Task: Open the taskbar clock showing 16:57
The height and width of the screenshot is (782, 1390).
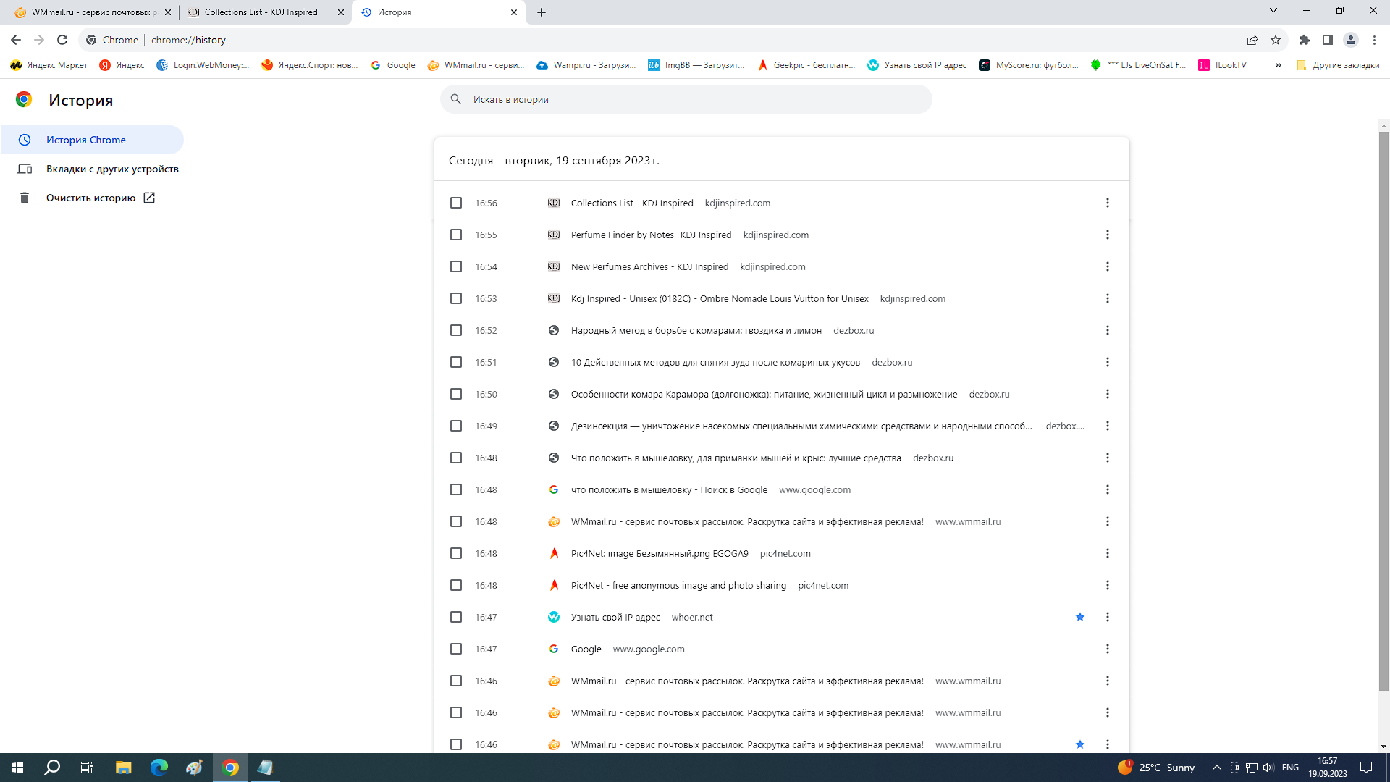Action: click(x=1328, y=768)
